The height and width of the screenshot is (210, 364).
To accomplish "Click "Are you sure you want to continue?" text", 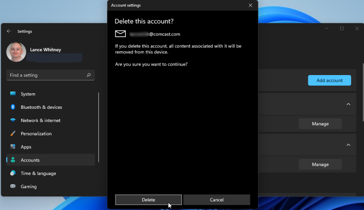I will point(151,64).
